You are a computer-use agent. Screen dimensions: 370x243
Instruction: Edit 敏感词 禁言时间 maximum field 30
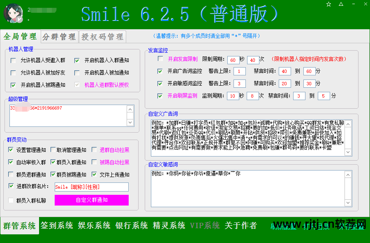click(309, 84)
